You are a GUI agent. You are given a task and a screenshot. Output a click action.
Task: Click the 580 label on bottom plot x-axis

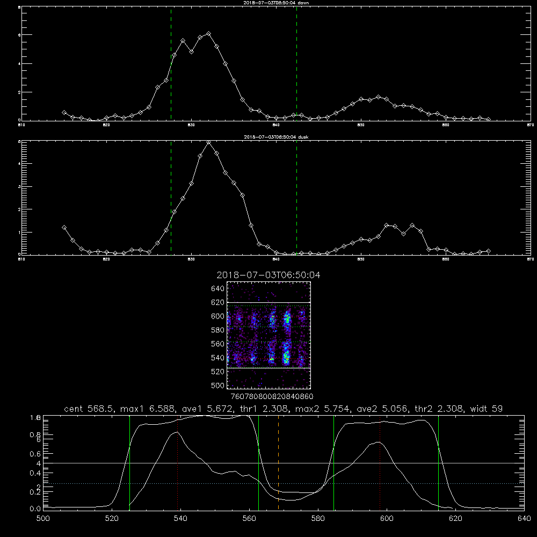pos(318,519)
